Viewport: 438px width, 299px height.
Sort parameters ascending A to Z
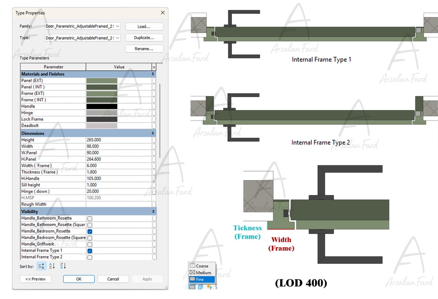tap(52, 266)
